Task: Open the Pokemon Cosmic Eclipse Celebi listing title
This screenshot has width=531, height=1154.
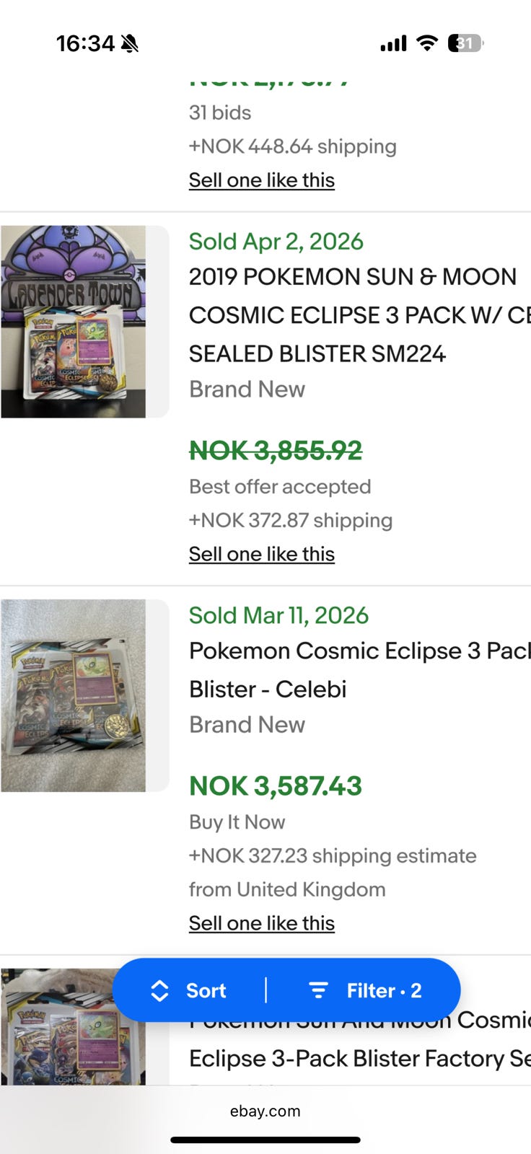Action: click(354, 670)
